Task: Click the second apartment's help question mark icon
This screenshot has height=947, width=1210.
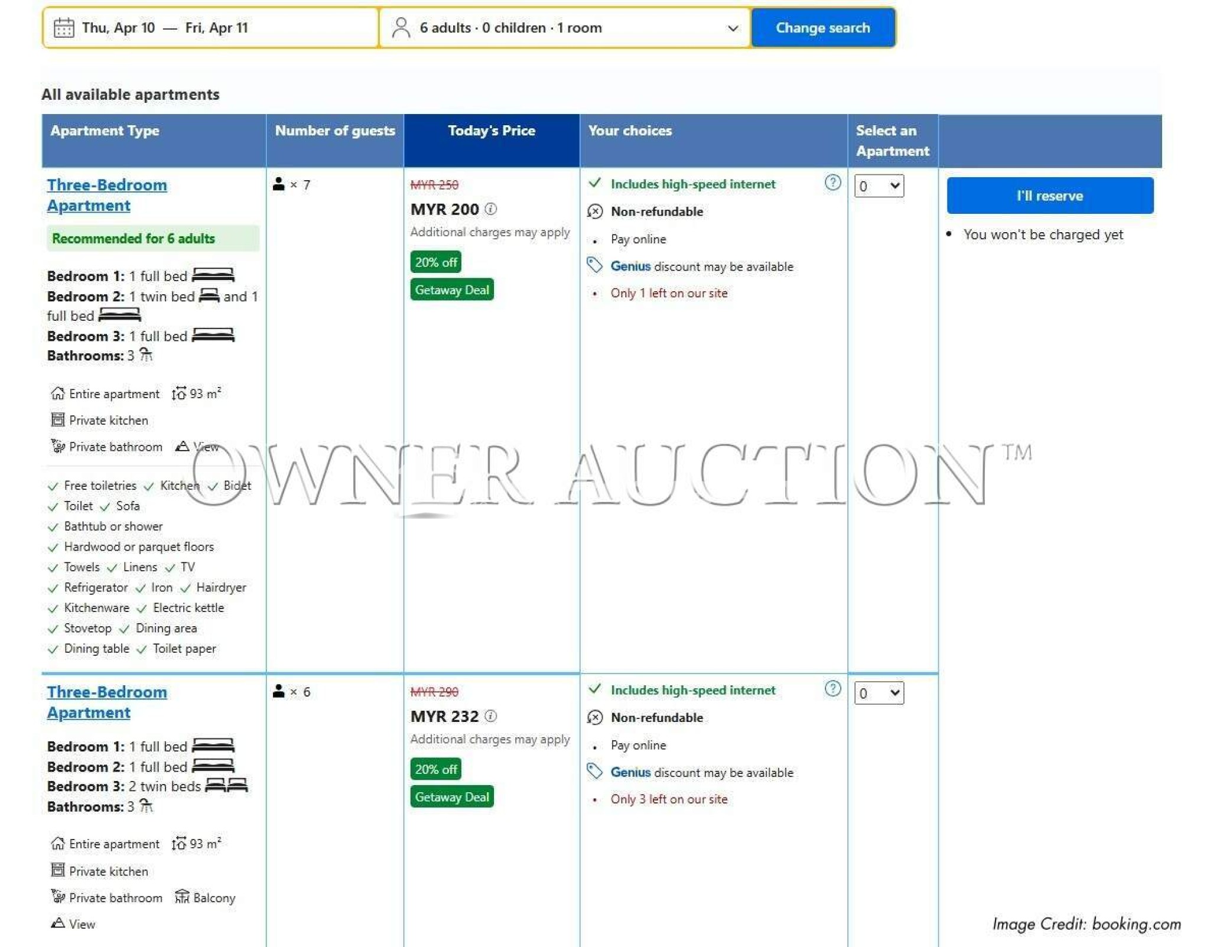Action: point(832,689)
